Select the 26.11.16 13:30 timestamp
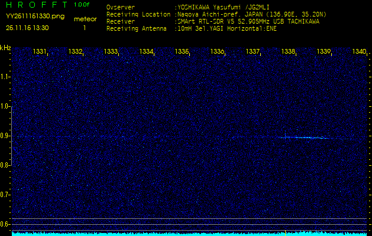372x236 pixels. [27, 28]
